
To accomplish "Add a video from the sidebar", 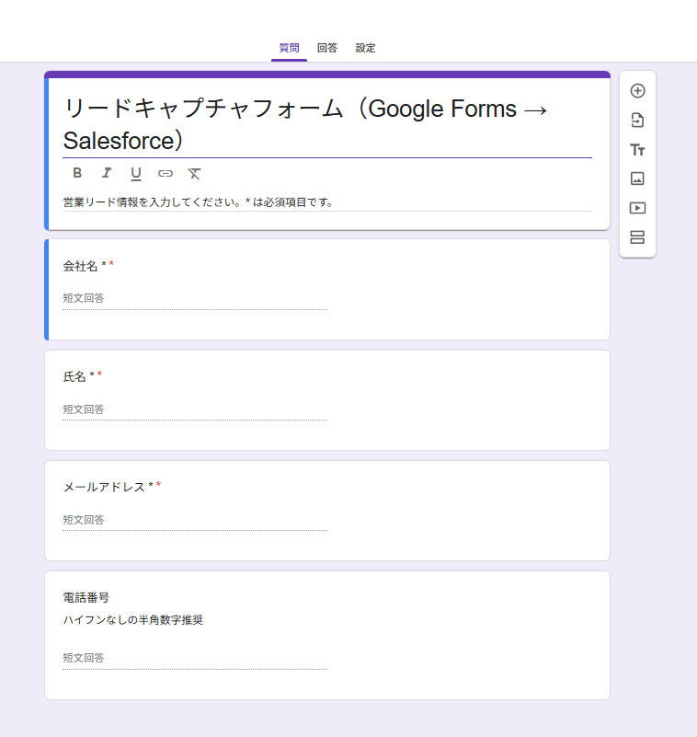I will pyautogui.click(x=637, y=208).
